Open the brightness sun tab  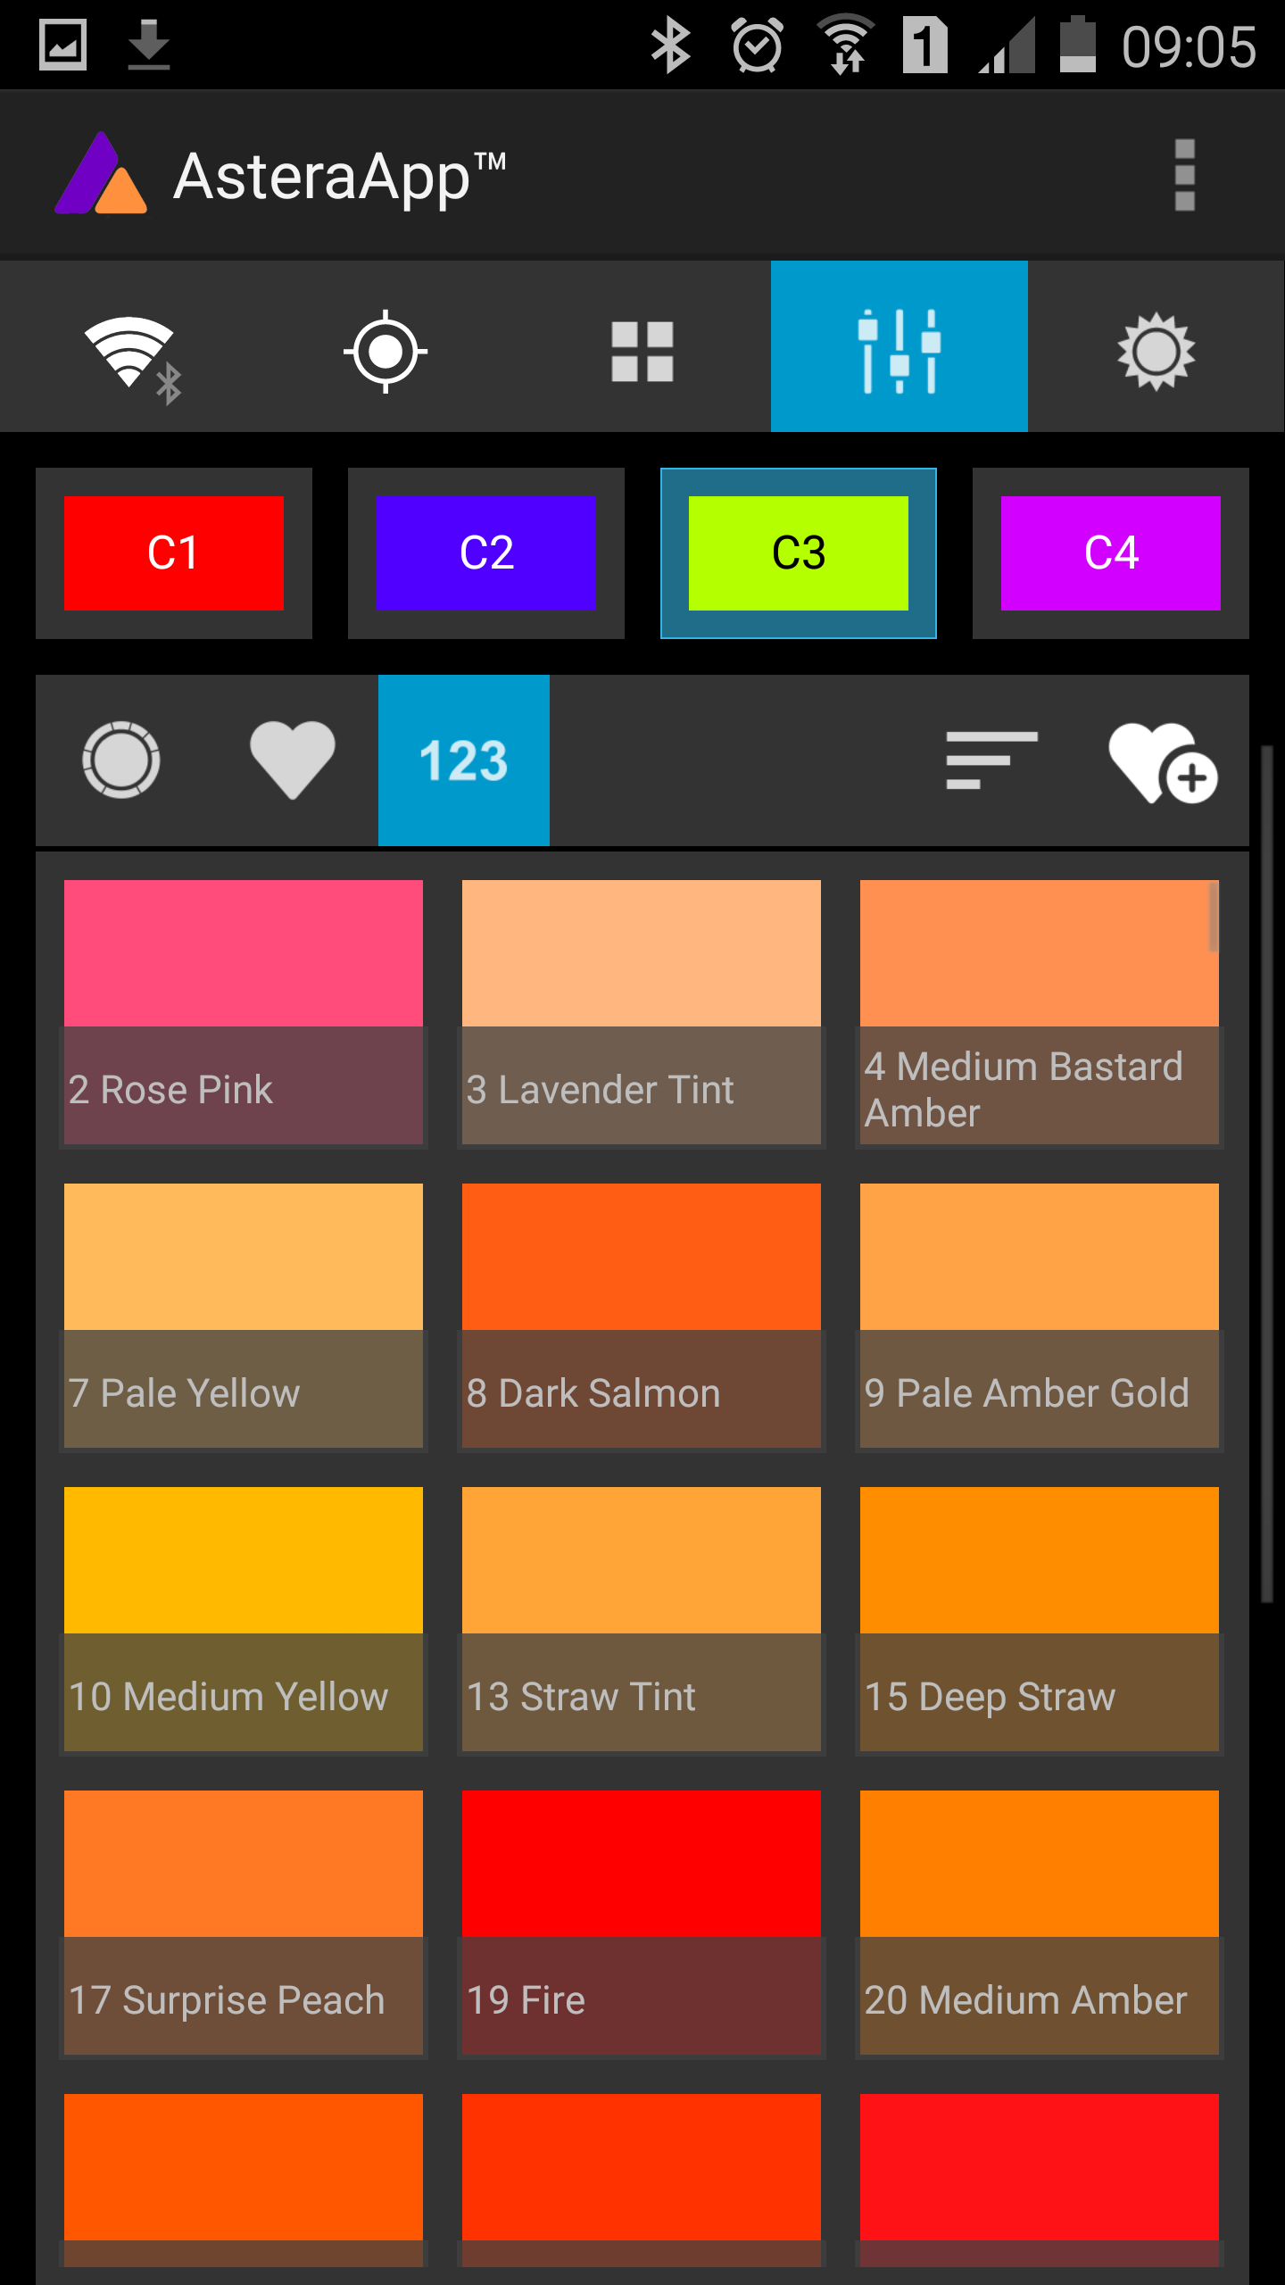coord(1156,346)
